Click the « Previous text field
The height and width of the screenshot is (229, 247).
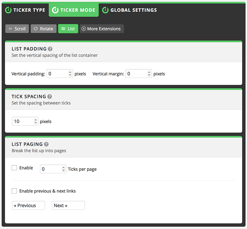[x=29, y=206]
